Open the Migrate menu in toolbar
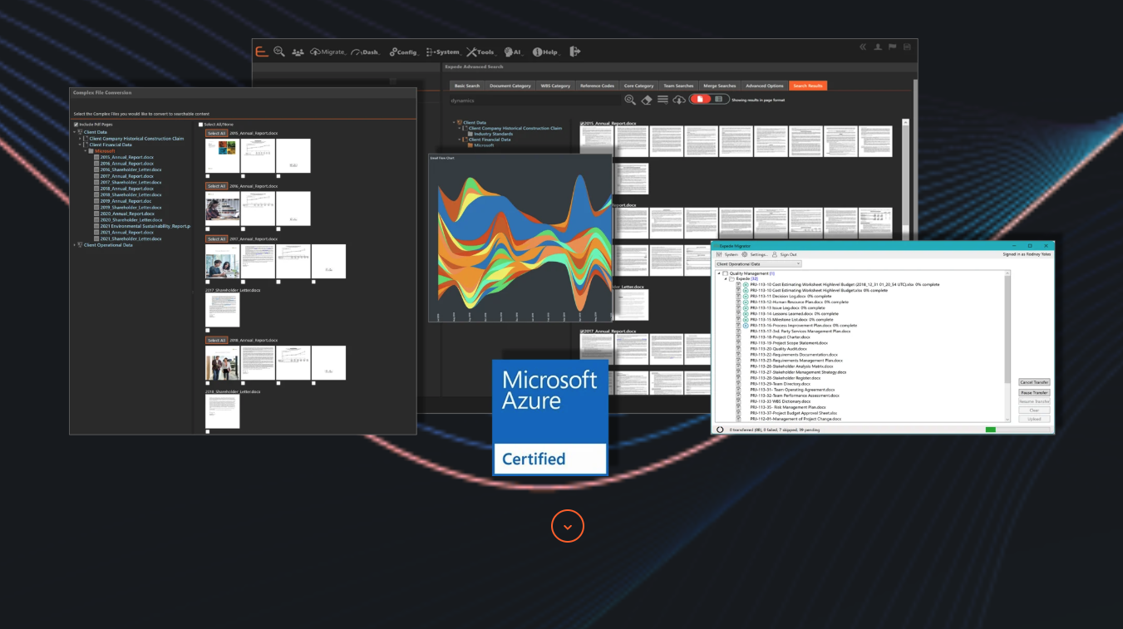 coord(328,52)
